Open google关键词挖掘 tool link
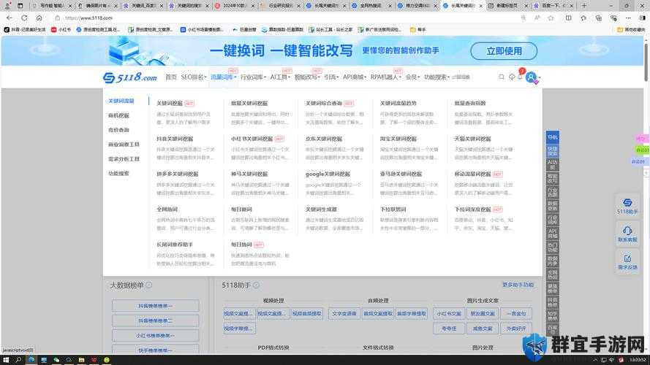Image resolution: width=650 pixels, height=365 pixels. tap(328, 174)
